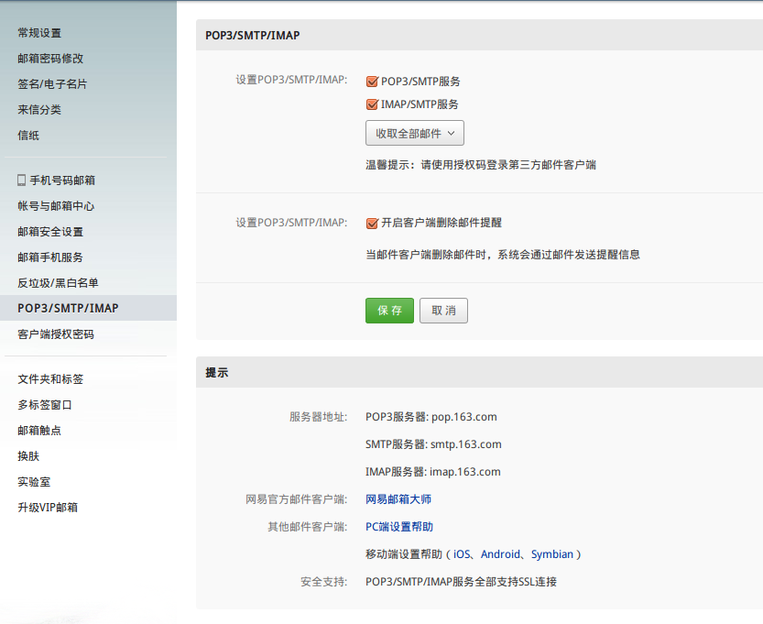The width and height of the screenshot is (763, 624).
Task: Open 多标签窗口 settings
Action: [45, 405]
